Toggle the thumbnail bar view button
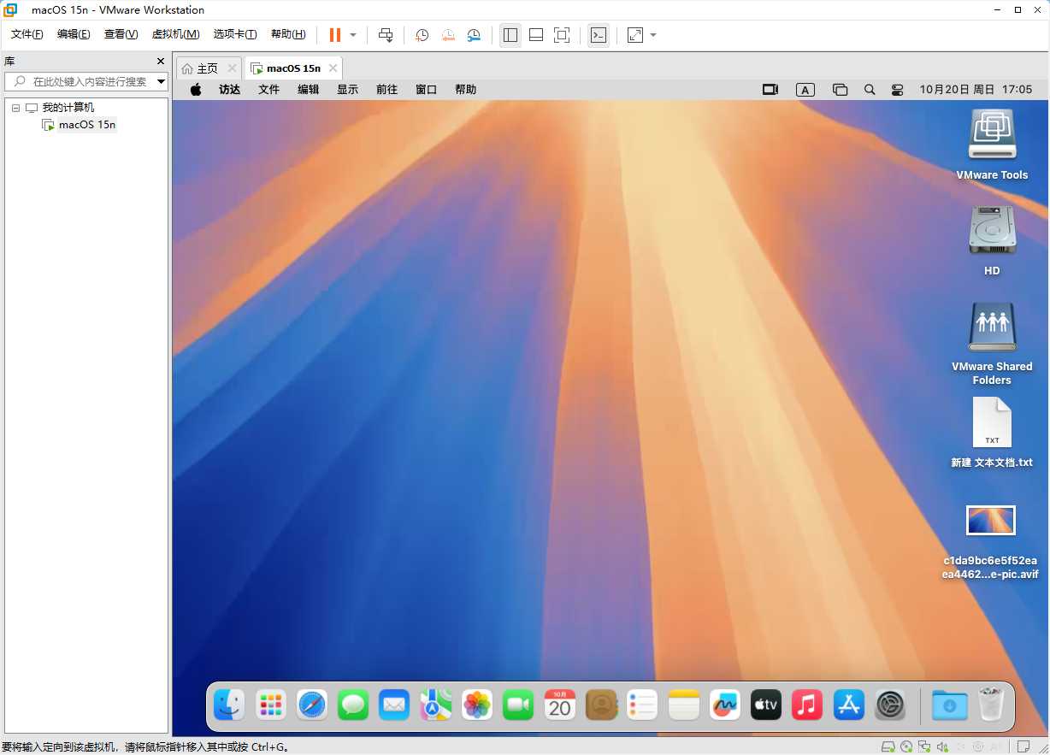This screenshot has width=1050, height=755. pyautogui.click(x=536, y=35)
